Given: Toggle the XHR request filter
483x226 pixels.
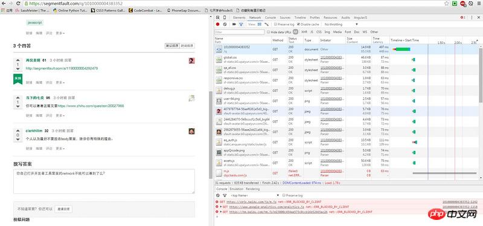Looking at the screenshot, I should [x=304, y=32].
